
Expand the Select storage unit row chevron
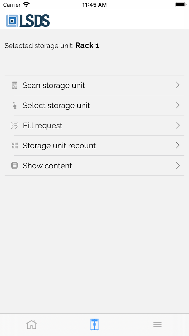(x=178, y=105)
